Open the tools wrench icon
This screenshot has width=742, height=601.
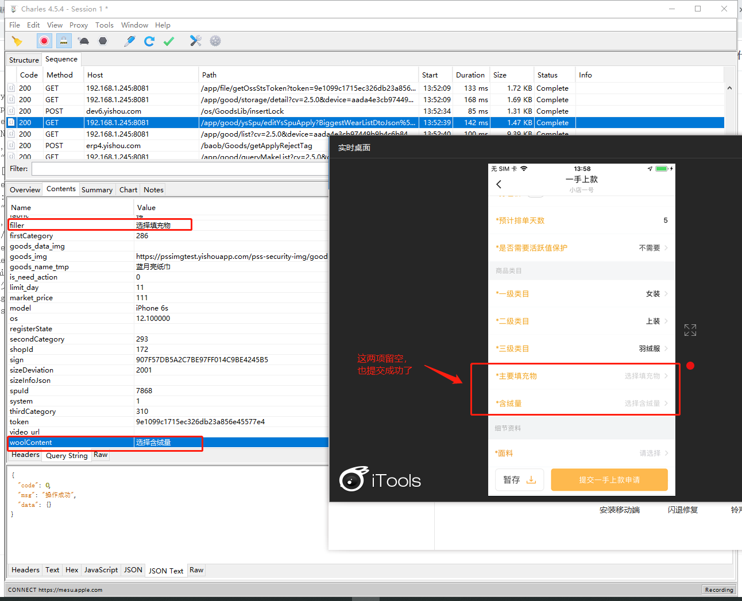[x=196, y=41]
